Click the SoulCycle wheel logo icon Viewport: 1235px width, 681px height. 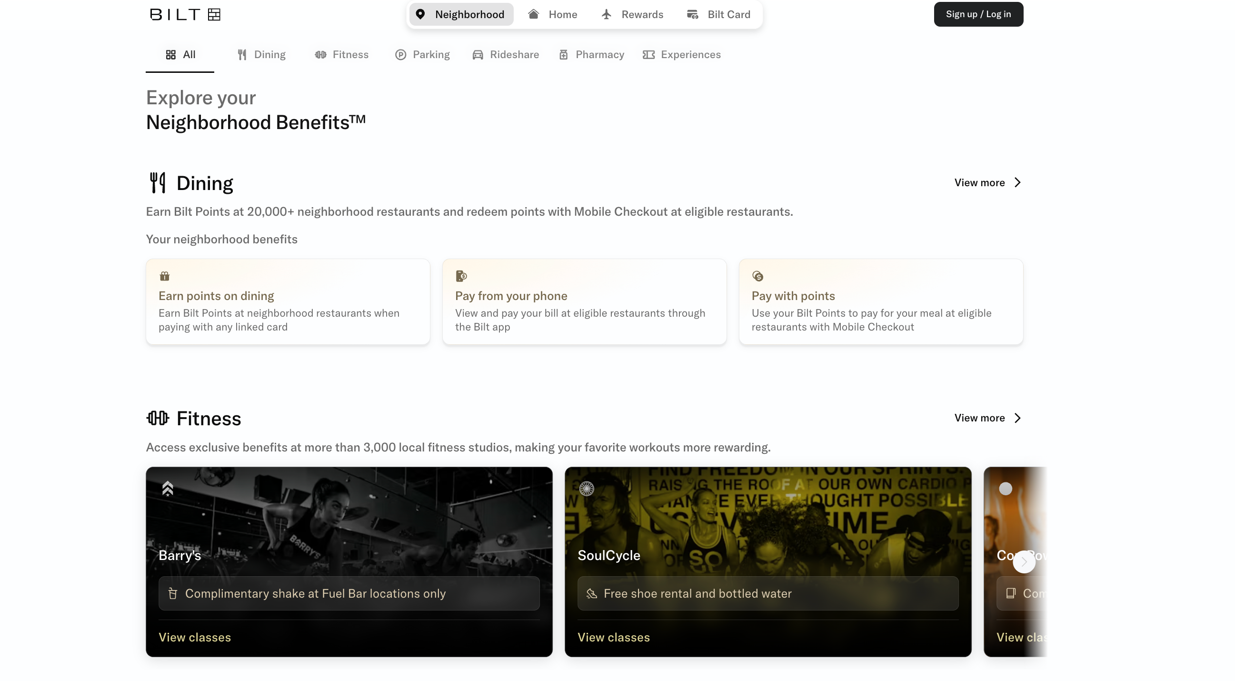click(x=587, y=489)
